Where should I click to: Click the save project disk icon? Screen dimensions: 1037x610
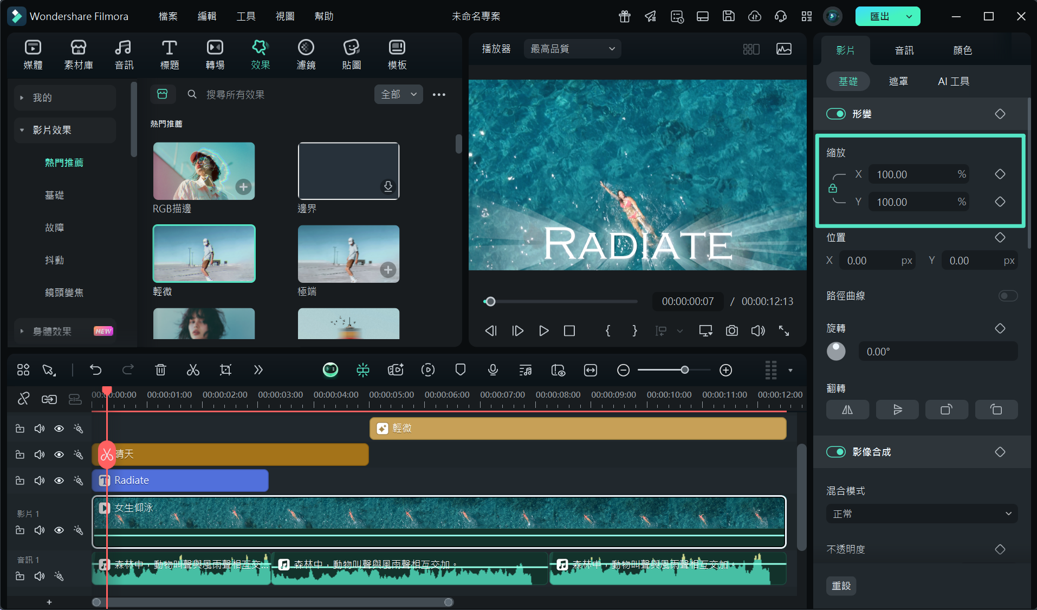tap(729, 16)
